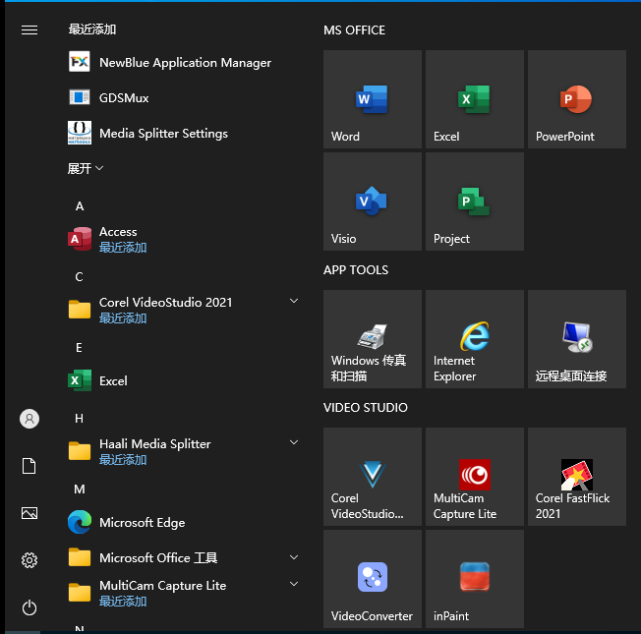
Task: Open the Pictures sidebar icon
Action: pyautogui.click(x=29, y=513)
